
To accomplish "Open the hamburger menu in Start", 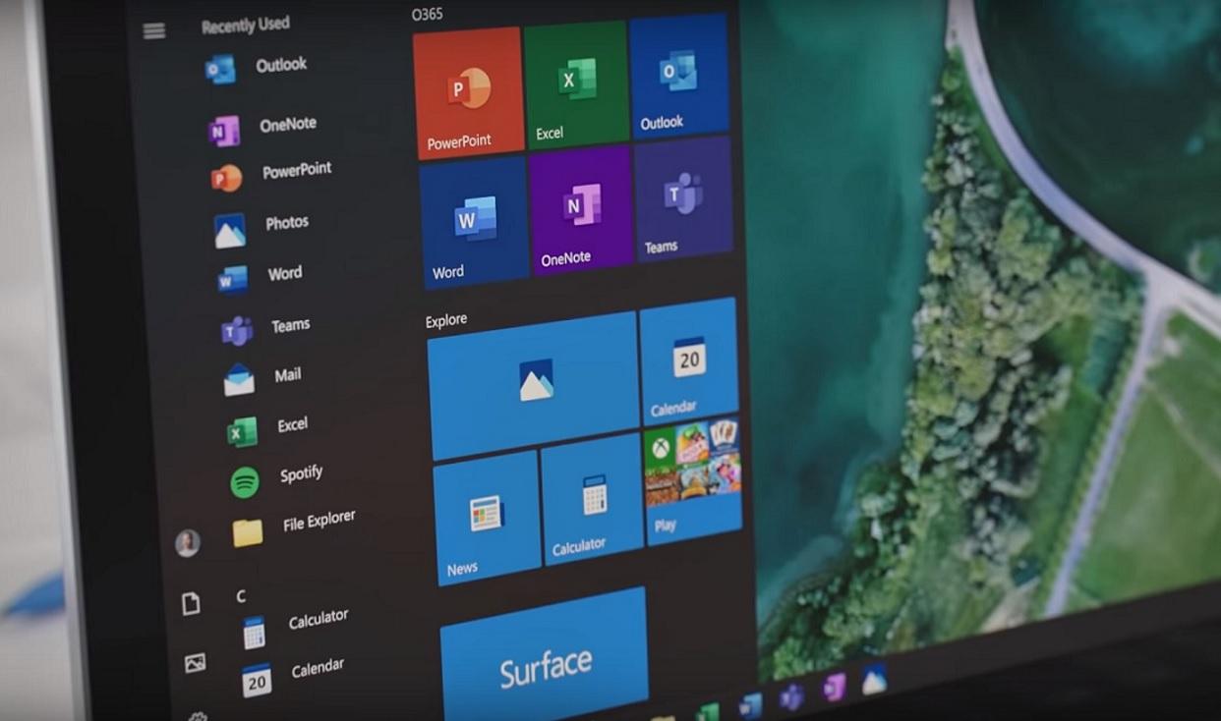I will coord(153,30).
